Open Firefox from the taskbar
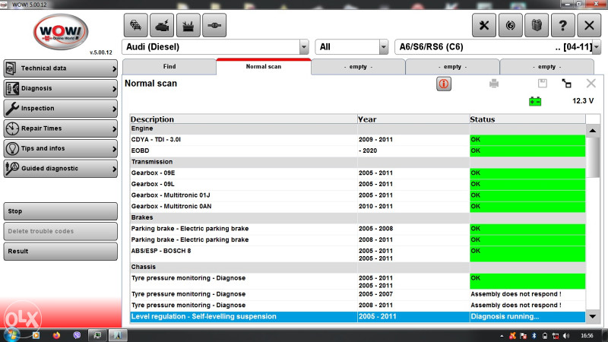The width and height of the screenshot is (608, 342). (x=56, y=335)
